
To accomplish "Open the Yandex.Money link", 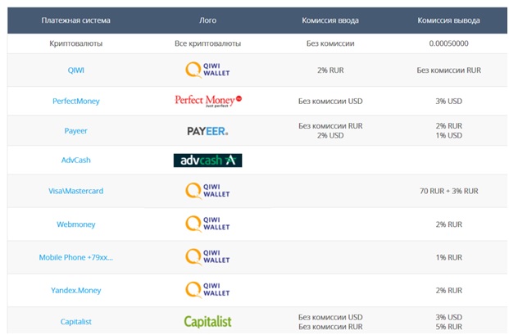I will pyautogui.click(x=76, y=291).
